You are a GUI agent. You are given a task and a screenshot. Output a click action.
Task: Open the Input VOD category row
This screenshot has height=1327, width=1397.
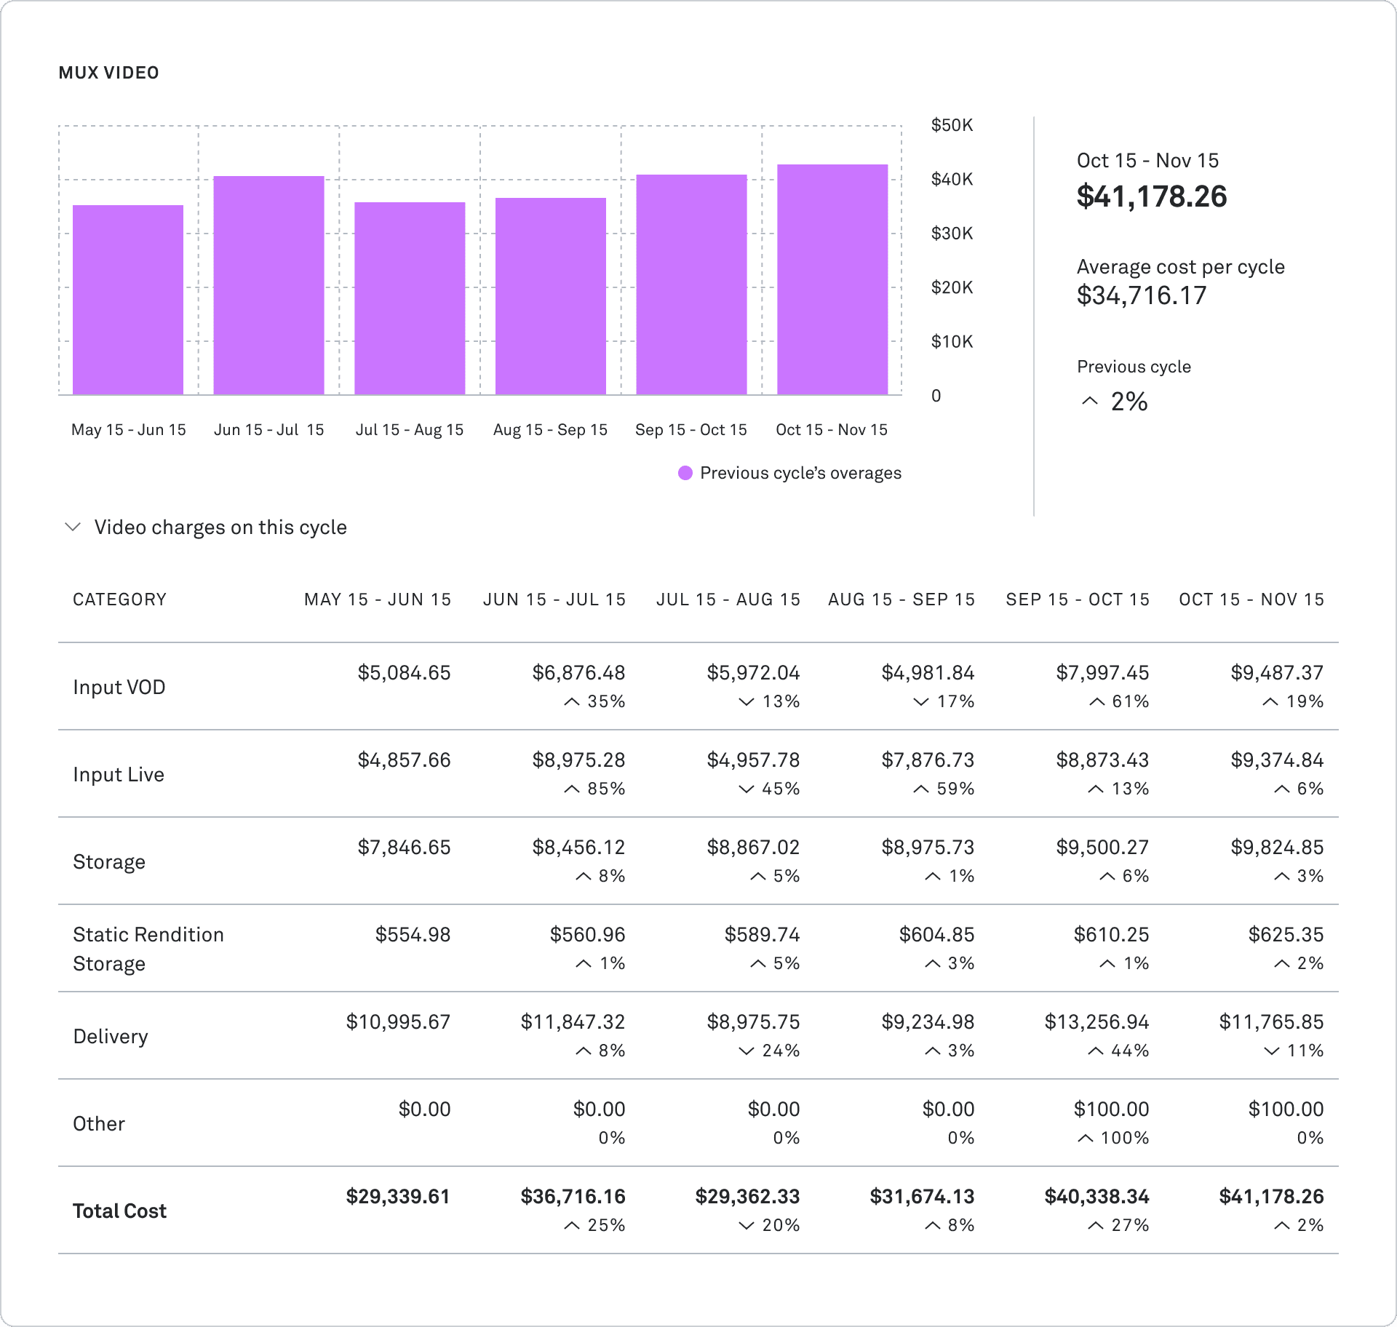(119, 687)
